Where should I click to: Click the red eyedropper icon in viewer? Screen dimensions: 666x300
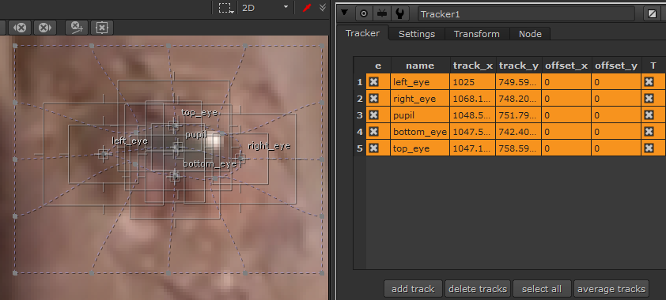[307, 8]
